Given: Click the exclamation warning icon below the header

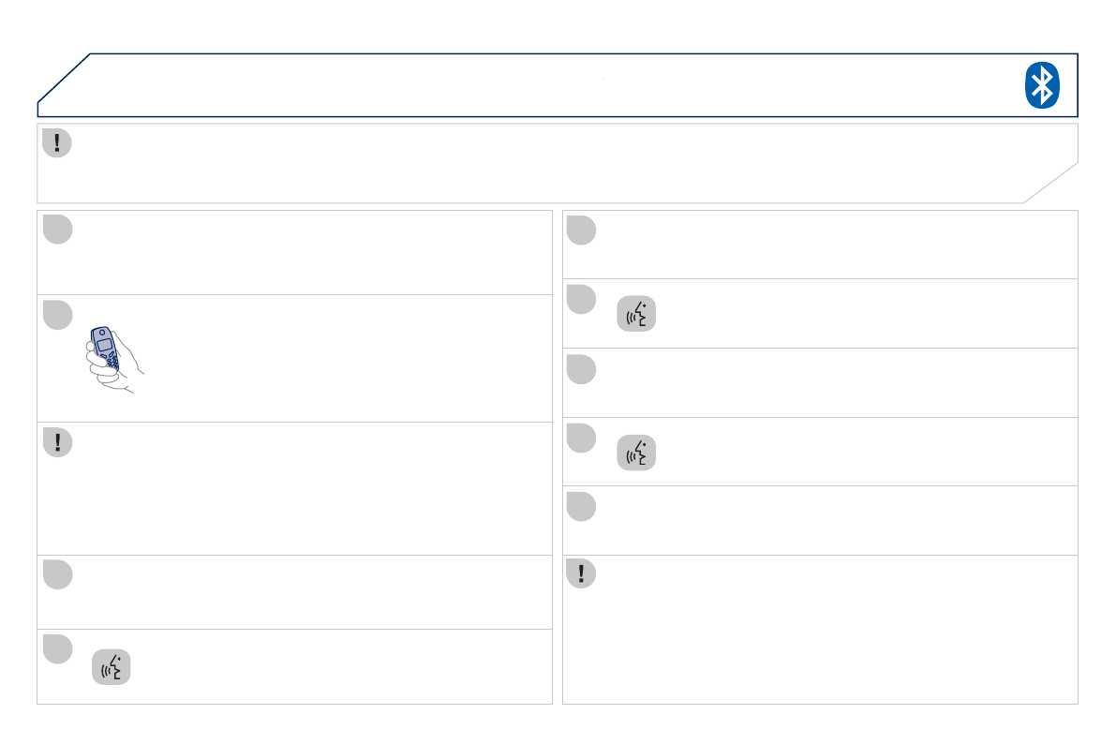Looking at the screenshot, I should click(57, 143).
